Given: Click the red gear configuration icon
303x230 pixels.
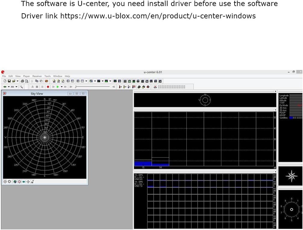Looking at the screenshot, I should point(148,87).
